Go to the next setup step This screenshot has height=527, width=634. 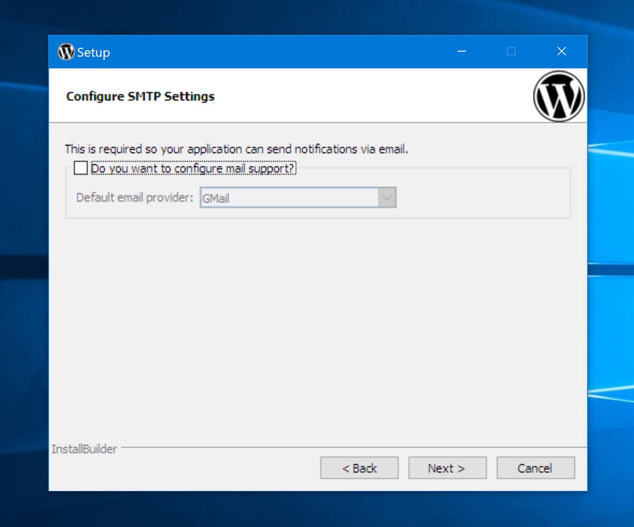click(x=447, y=468)
